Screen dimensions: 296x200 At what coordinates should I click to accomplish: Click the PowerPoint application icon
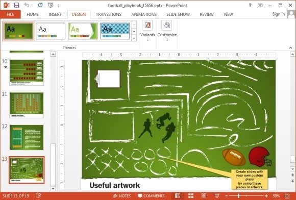point(7,5)
